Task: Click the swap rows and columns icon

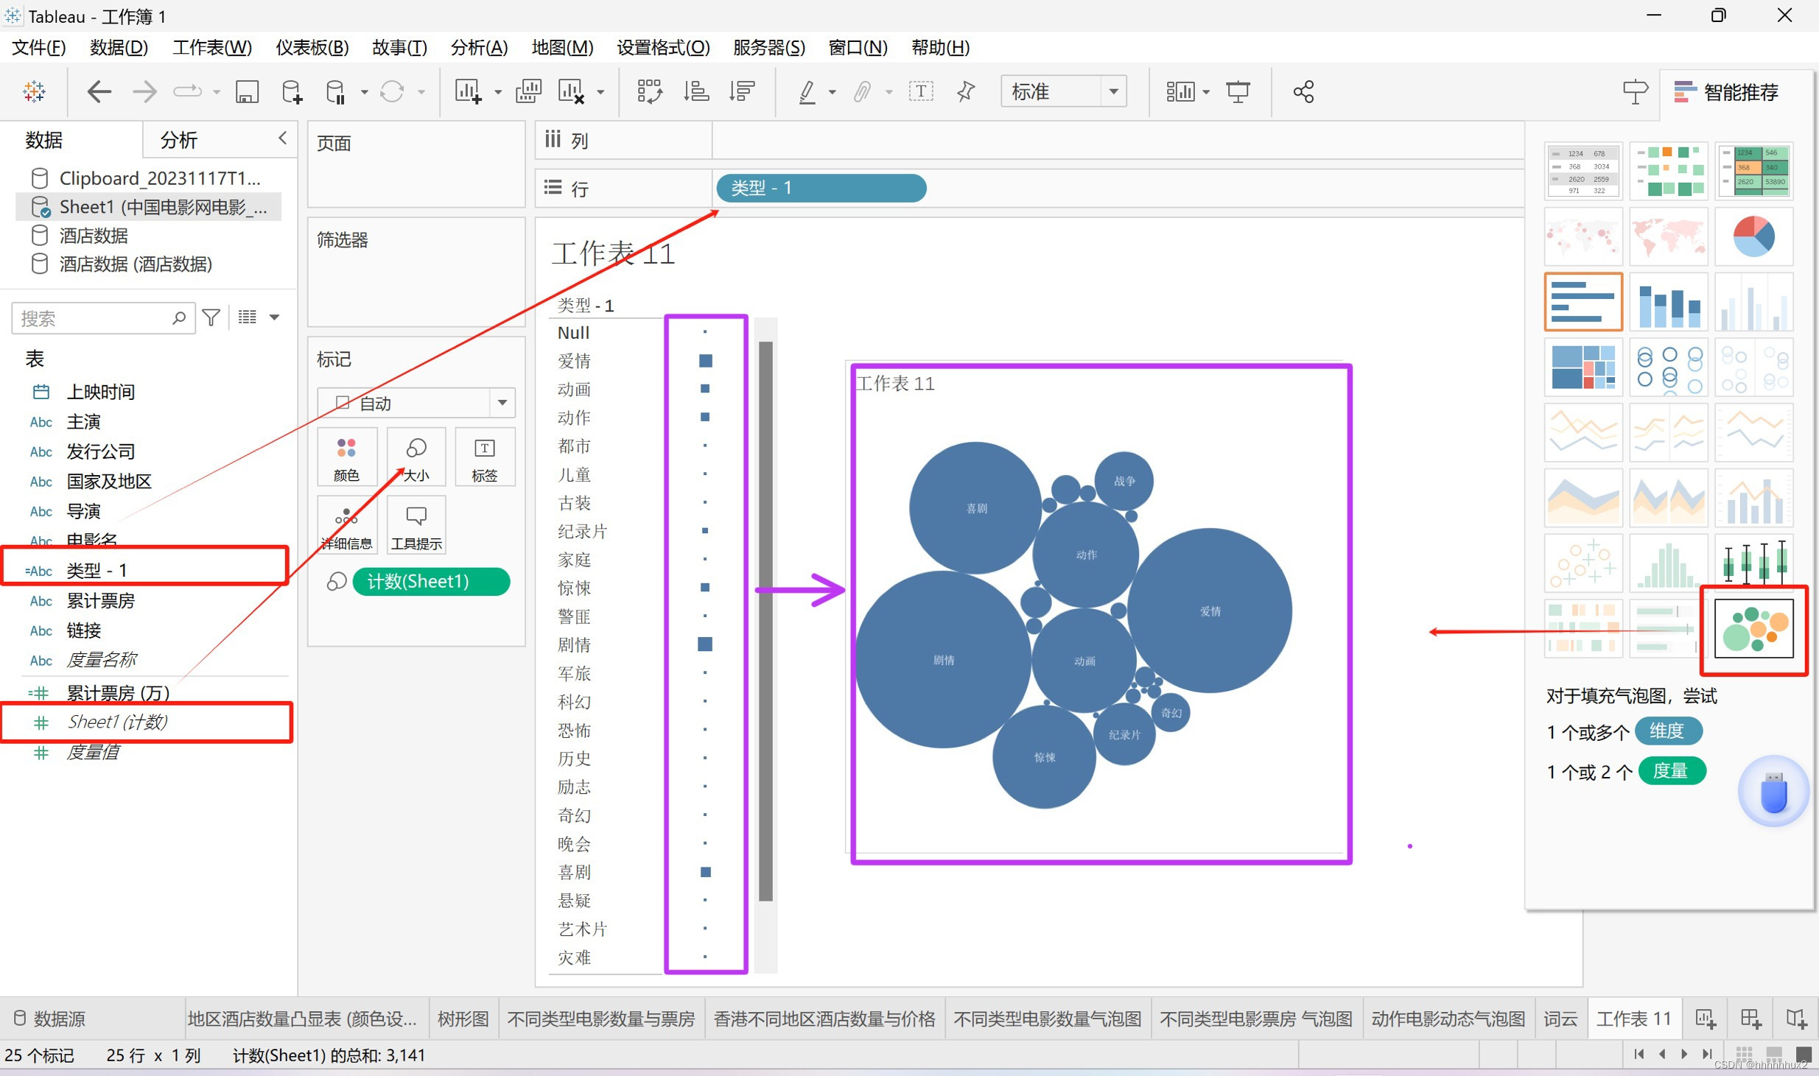Action: 649,92
